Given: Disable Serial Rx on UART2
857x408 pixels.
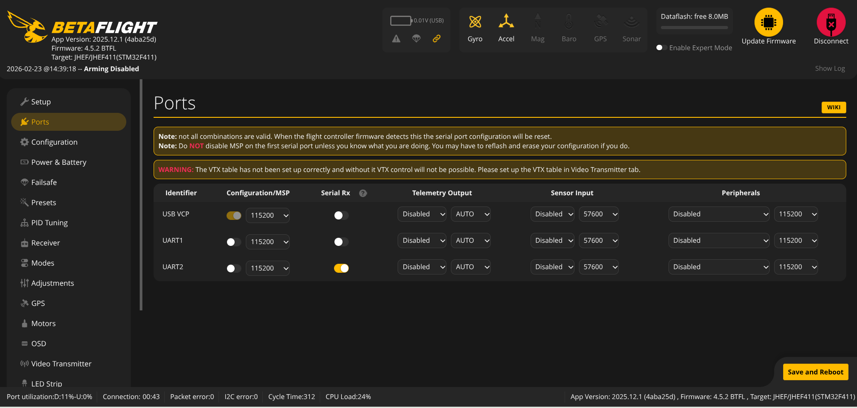Looking at the screenshot, I should click(341, 268).
